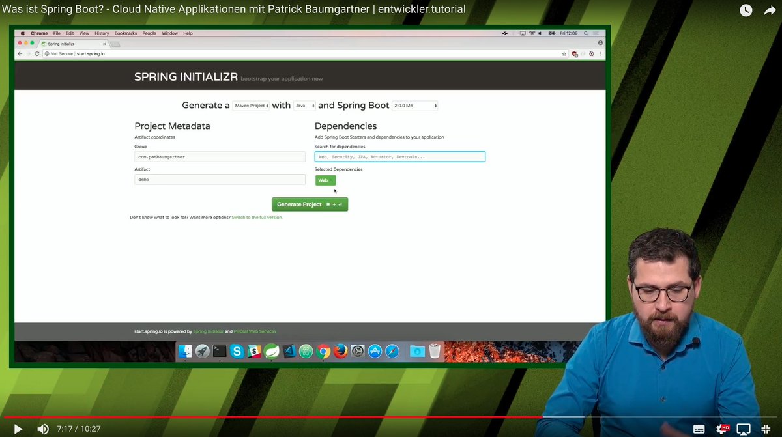Focus the Search for dependencies field
782x437 pixels.
click(x=400, y=157)
